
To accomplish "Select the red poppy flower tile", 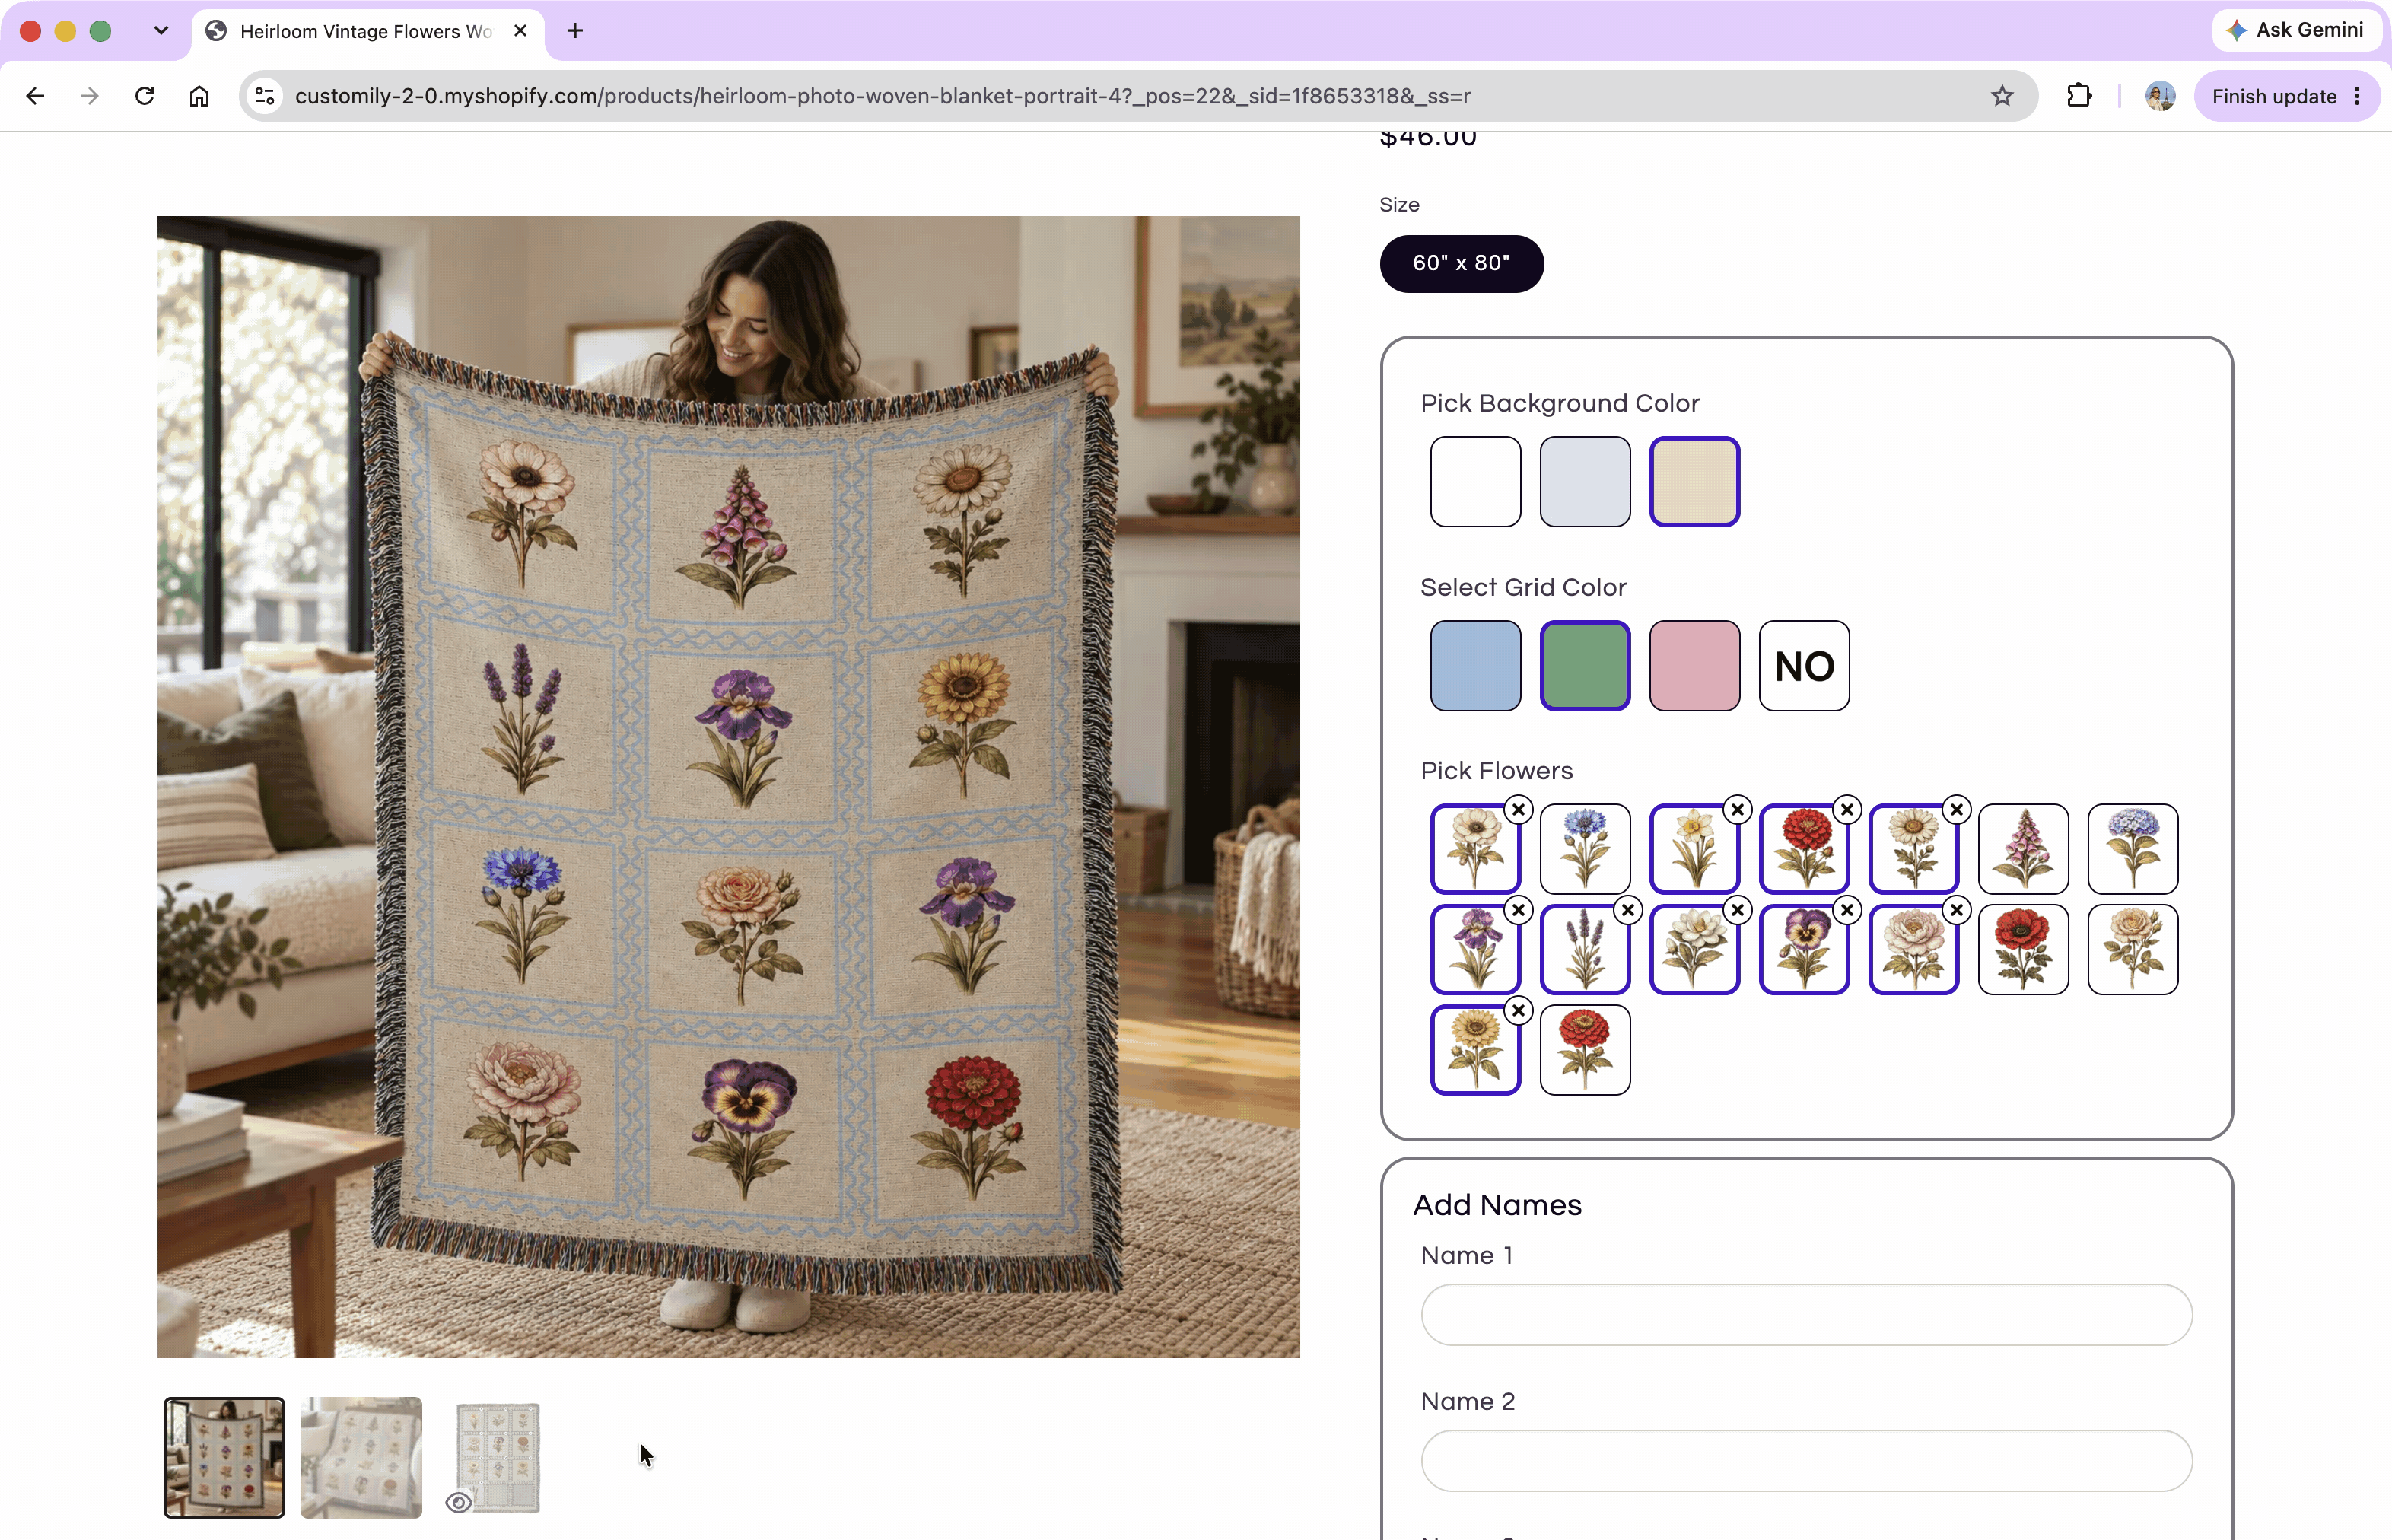I will click(2023, 950).
